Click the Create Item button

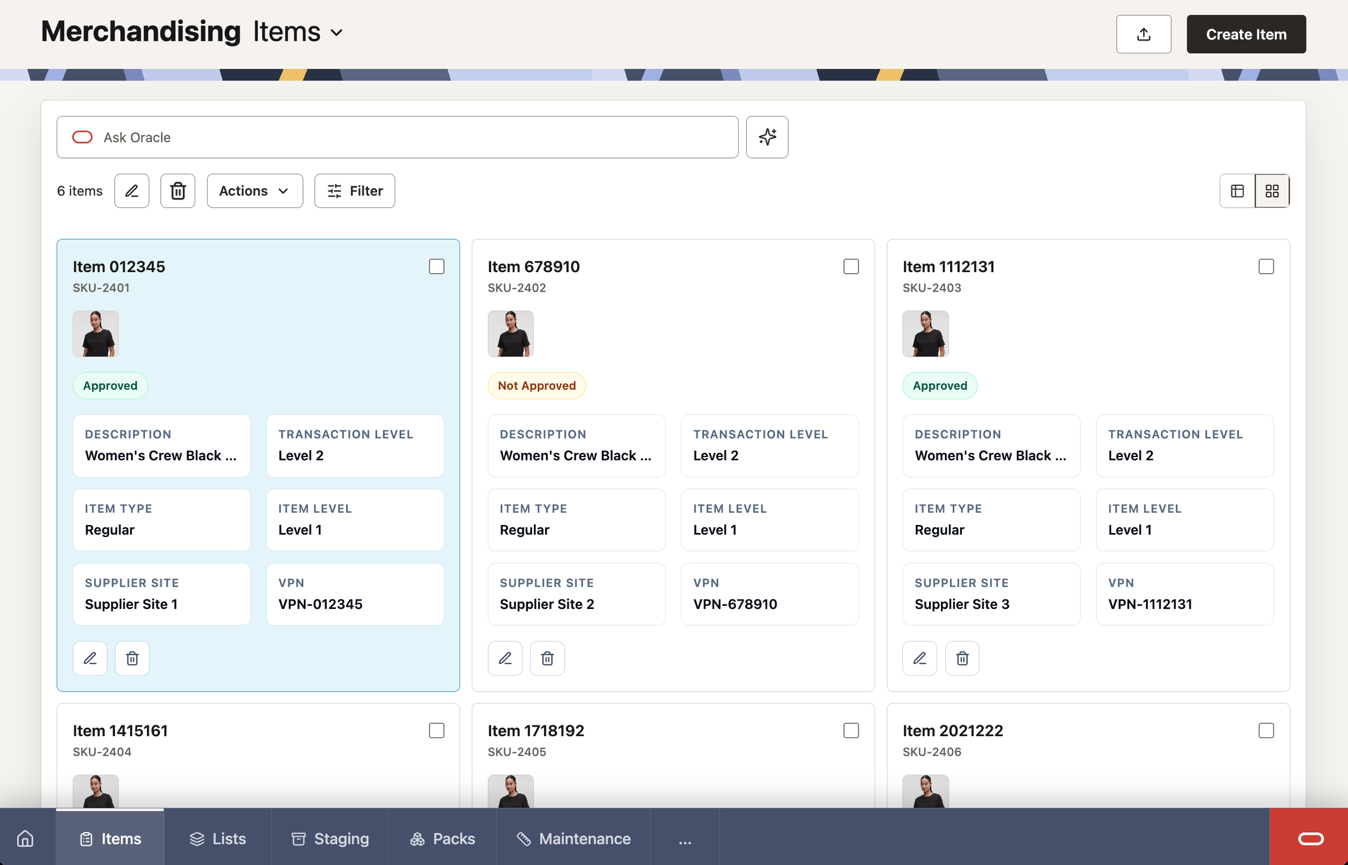click(1246, 34)
